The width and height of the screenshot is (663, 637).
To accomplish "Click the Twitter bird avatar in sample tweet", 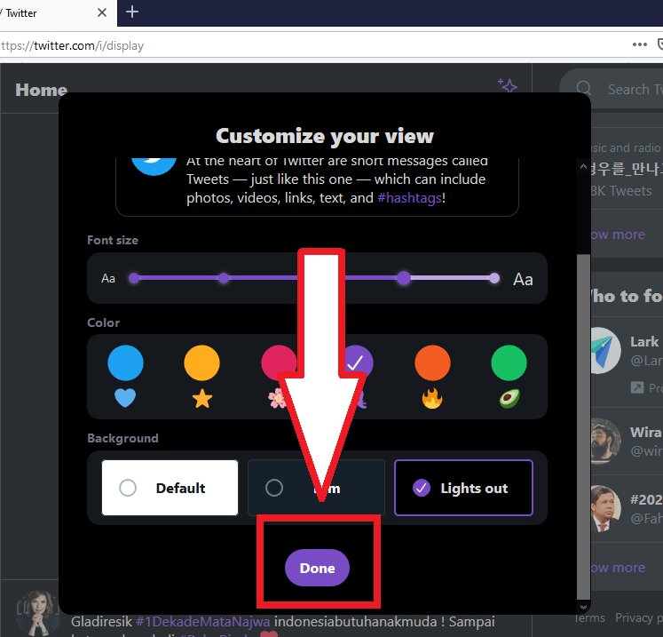I will point(154,166).
